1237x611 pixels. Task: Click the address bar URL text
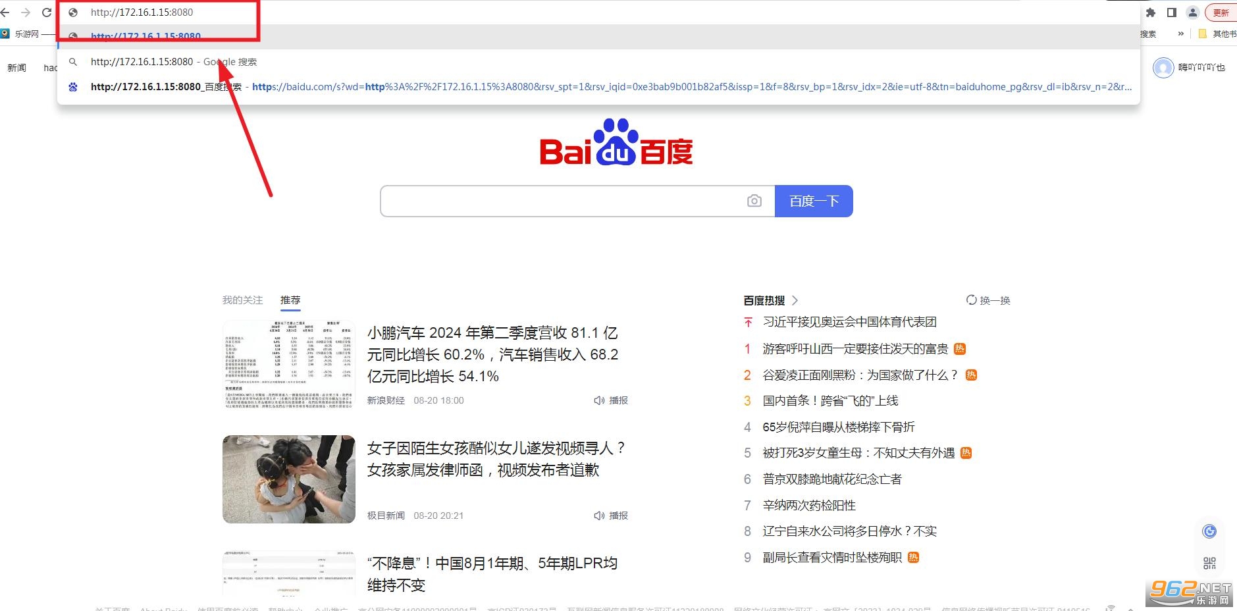[142, 13]
